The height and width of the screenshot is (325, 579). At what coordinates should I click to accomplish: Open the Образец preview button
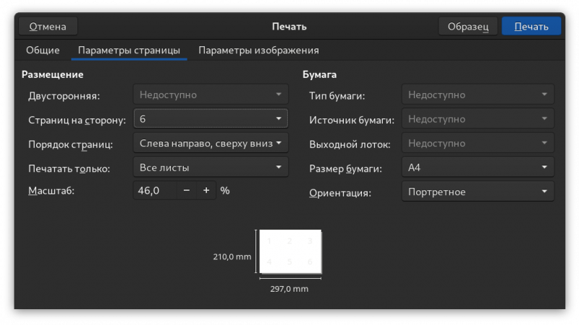(468, 27)
